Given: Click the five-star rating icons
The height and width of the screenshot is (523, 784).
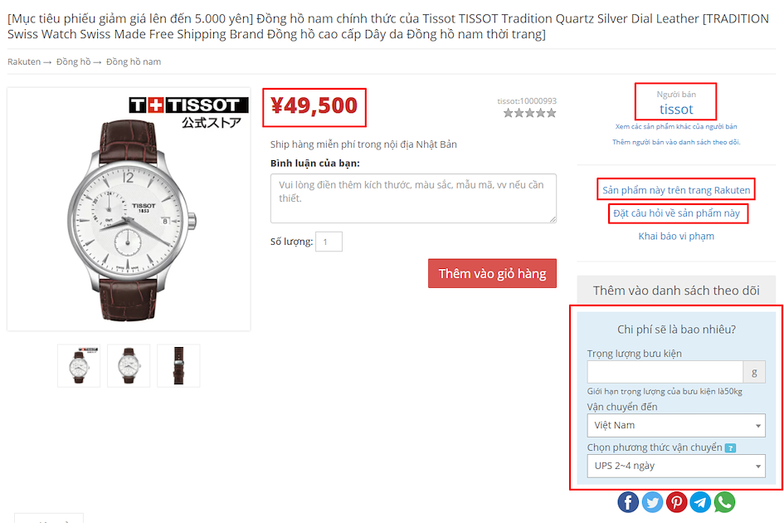Looking at the screenshot, I should click(529, 113).
